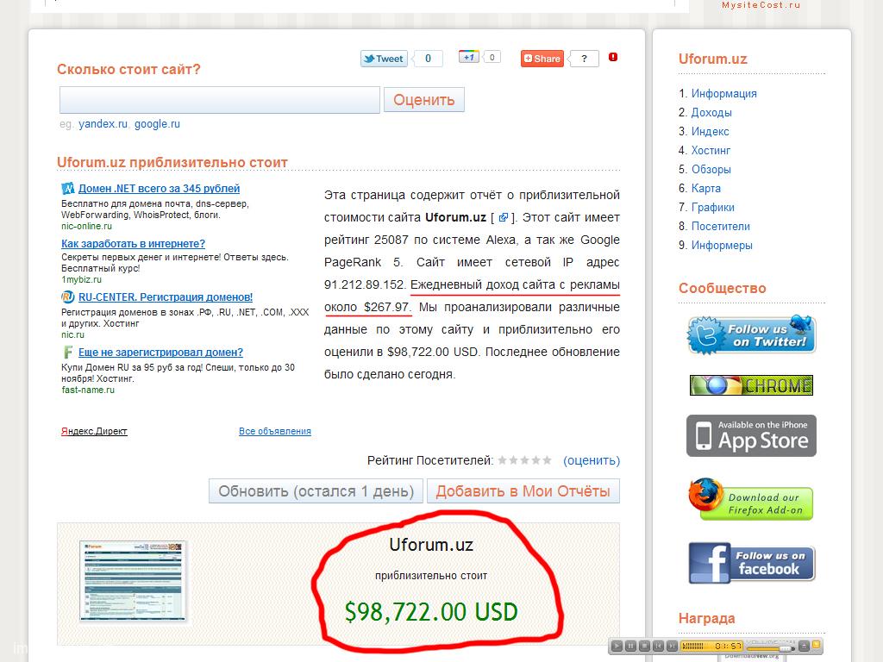This screenshot has width=883, height=662.
Task: Click the player volume slider
Action: pos(770,648)
